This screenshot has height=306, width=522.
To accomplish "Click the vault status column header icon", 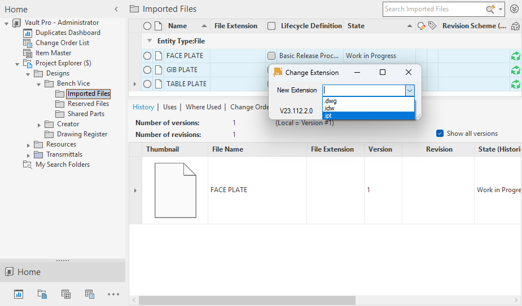I will [515, 26].
